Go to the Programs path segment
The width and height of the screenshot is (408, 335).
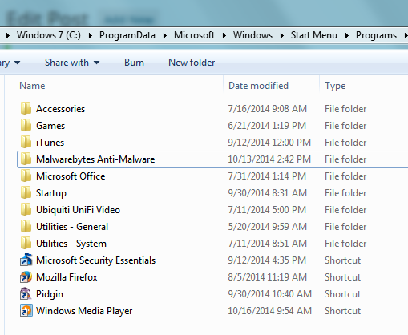click(376, 35)
